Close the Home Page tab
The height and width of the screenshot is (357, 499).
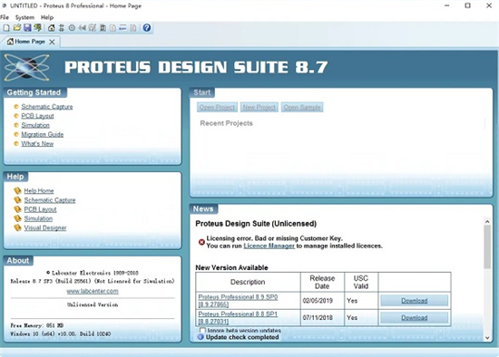52,42
